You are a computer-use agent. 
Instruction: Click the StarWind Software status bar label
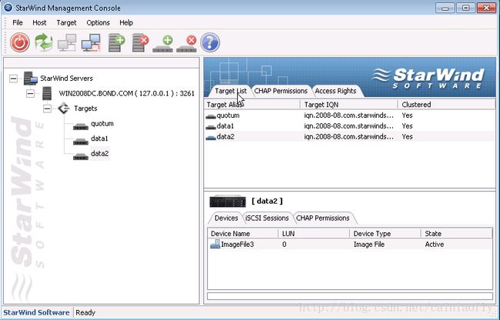[36, 312]
